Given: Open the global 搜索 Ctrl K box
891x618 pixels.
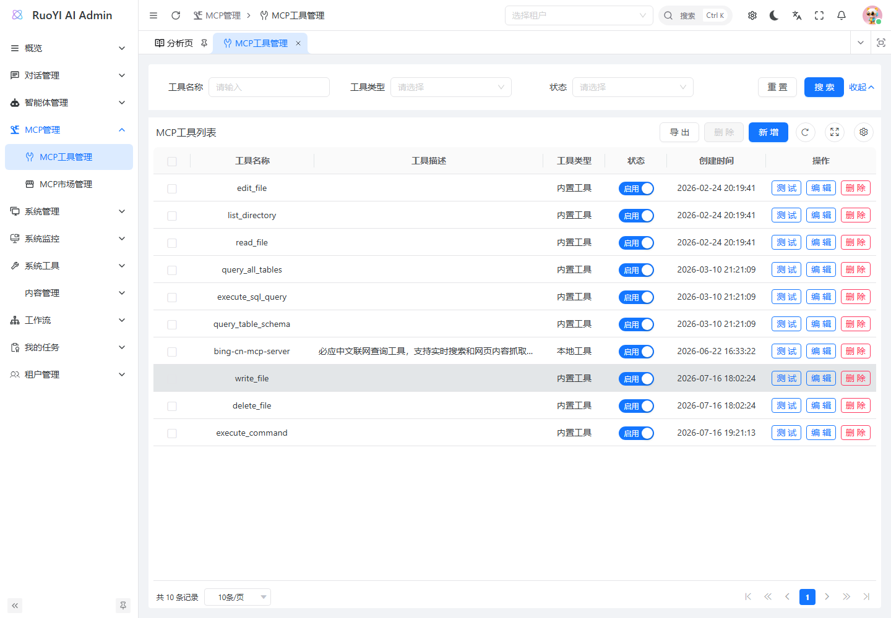Looking at the screenshot, I should [695, 15].
